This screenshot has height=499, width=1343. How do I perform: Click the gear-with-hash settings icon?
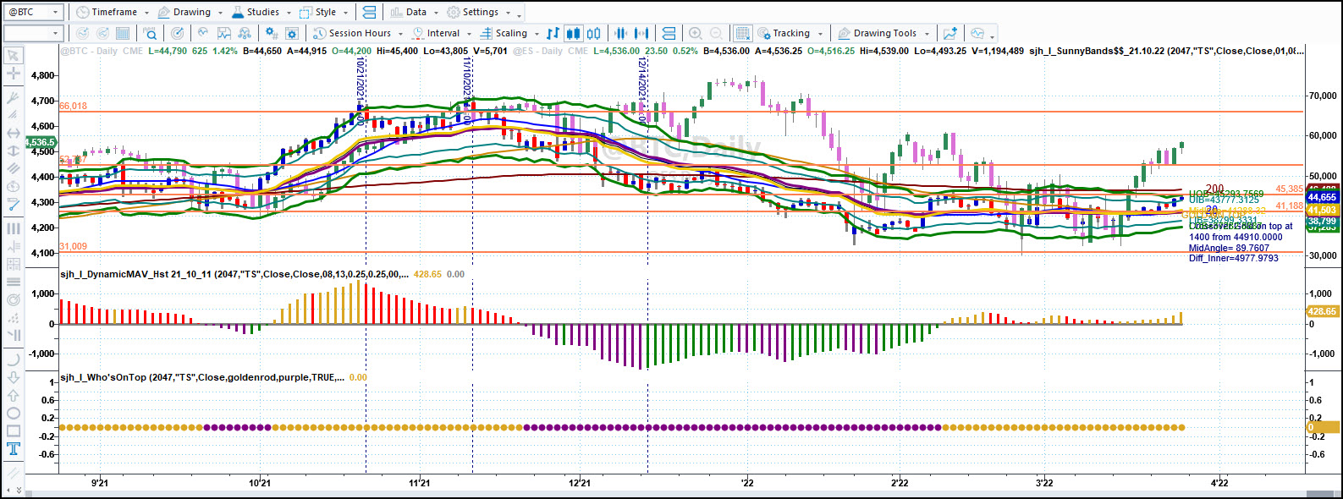[271, 34]
